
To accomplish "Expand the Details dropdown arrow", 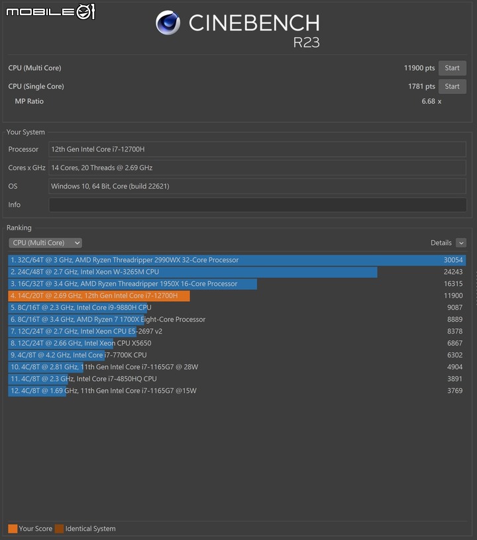I will click(461, 243).
